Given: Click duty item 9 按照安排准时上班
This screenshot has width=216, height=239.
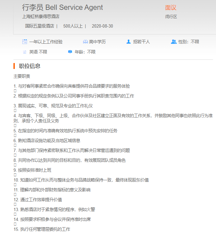Looking at the screenshot, I should click(32, 170).
